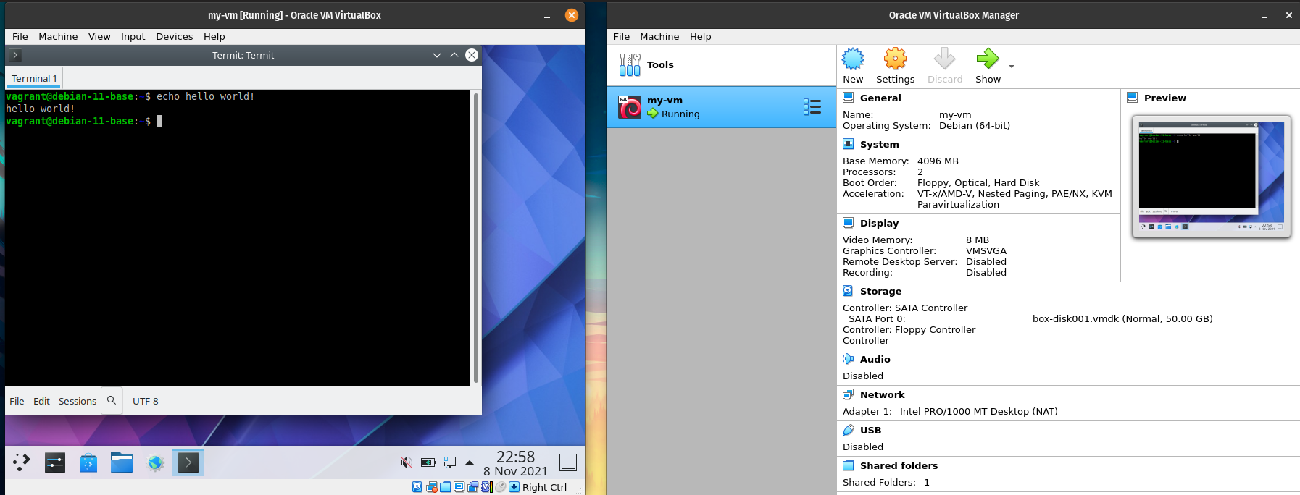Open the my-vm list menu icon
Viewport: 1300px width, 495px height.
(x=812, y=107)
